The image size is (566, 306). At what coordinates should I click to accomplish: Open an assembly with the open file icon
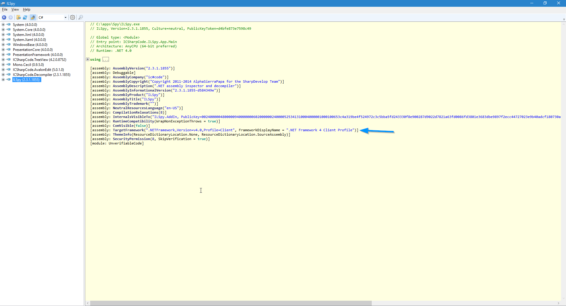[x=19, y=17]
